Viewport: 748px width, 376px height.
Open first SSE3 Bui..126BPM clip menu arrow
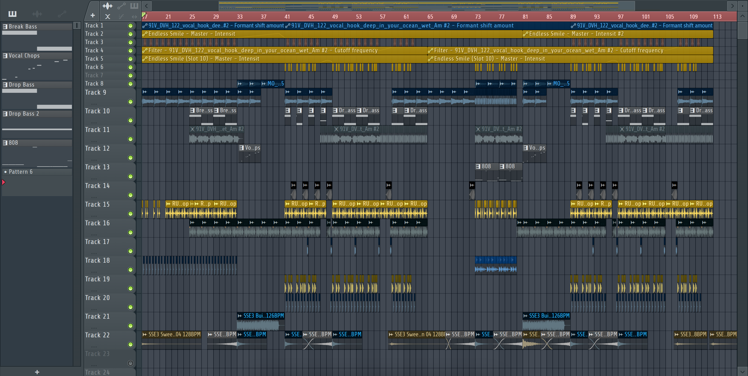coord(240,316)
